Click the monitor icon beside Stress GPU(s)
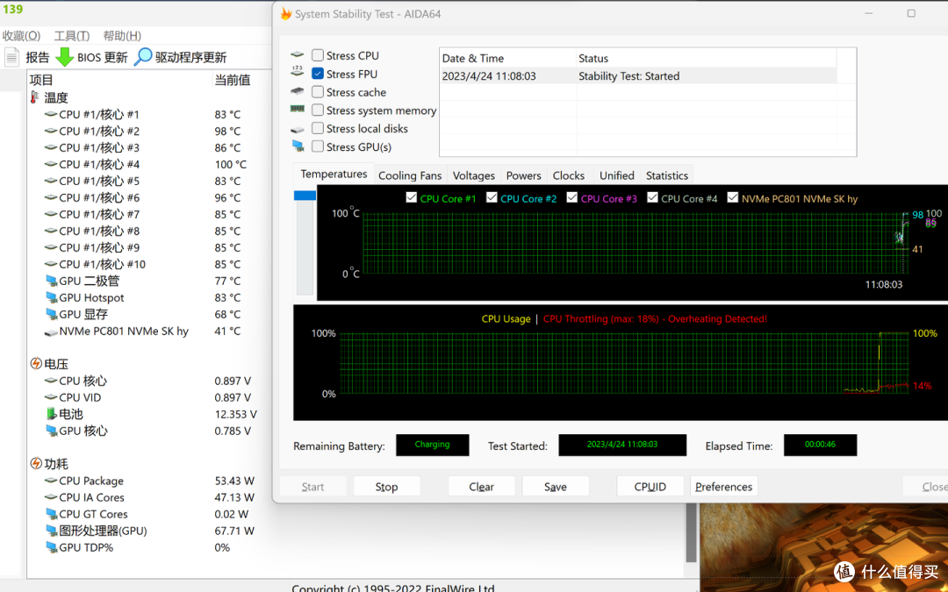948x592 pixels. pos(298,146)
